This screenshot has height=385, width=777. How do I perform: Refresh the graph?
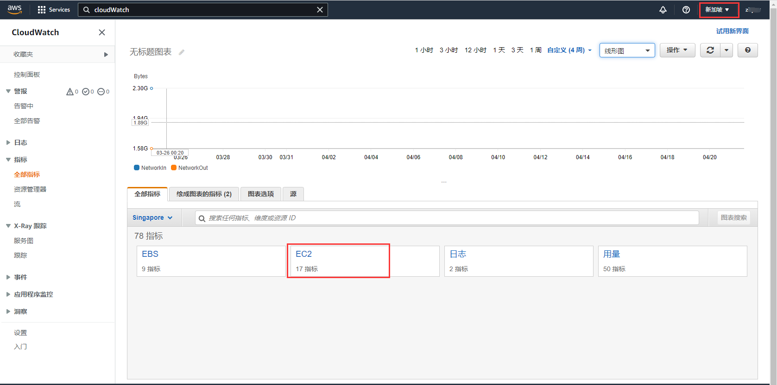[710, 50]
